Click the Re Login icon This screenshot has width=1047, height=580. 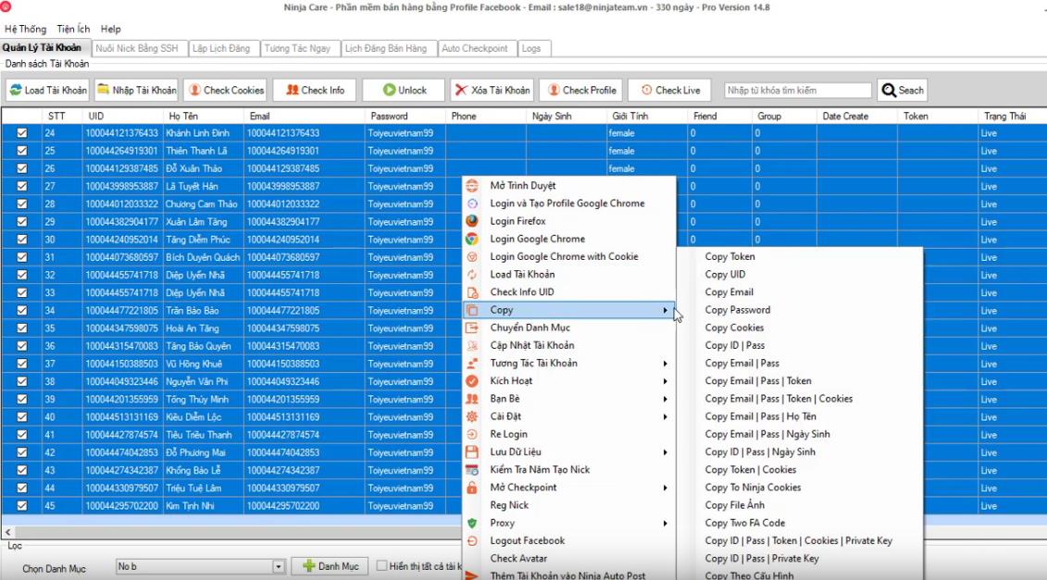tap(472, 434)
